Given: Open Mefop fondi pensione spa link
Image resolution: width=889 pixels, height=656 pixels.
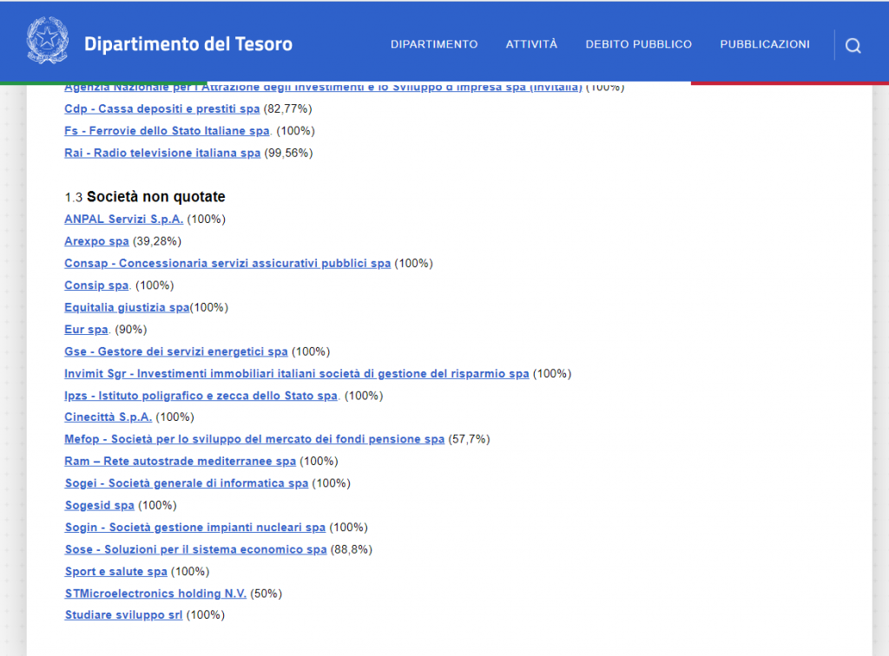Looking at the screenshot, I should 254,439.
